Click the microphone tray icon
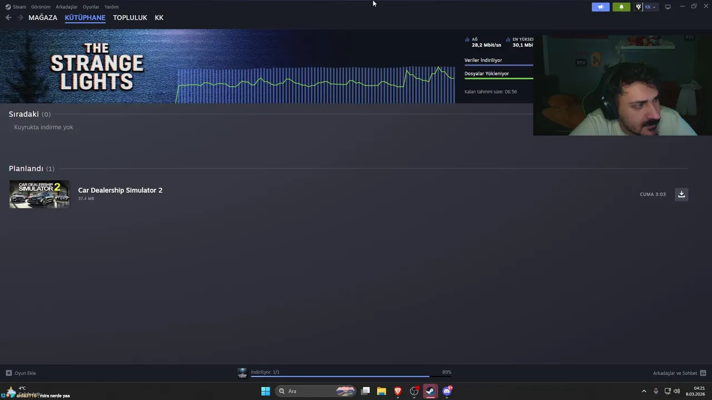The width and height of the screenshot is (712, 400). click(656, 391)
